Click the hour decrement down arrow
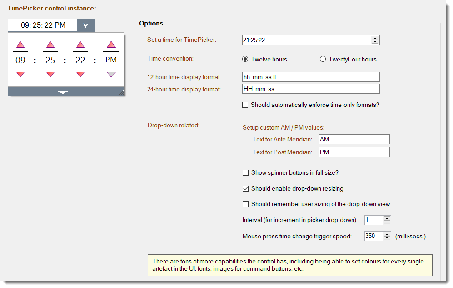 pos(20,74)
